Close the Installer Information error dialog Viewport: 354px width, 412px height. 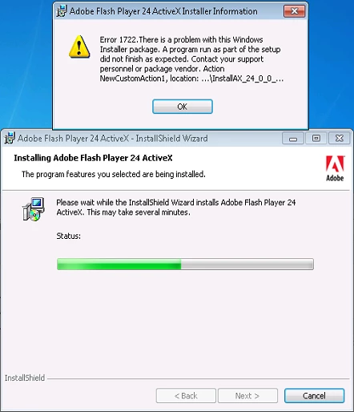(294, 11)
